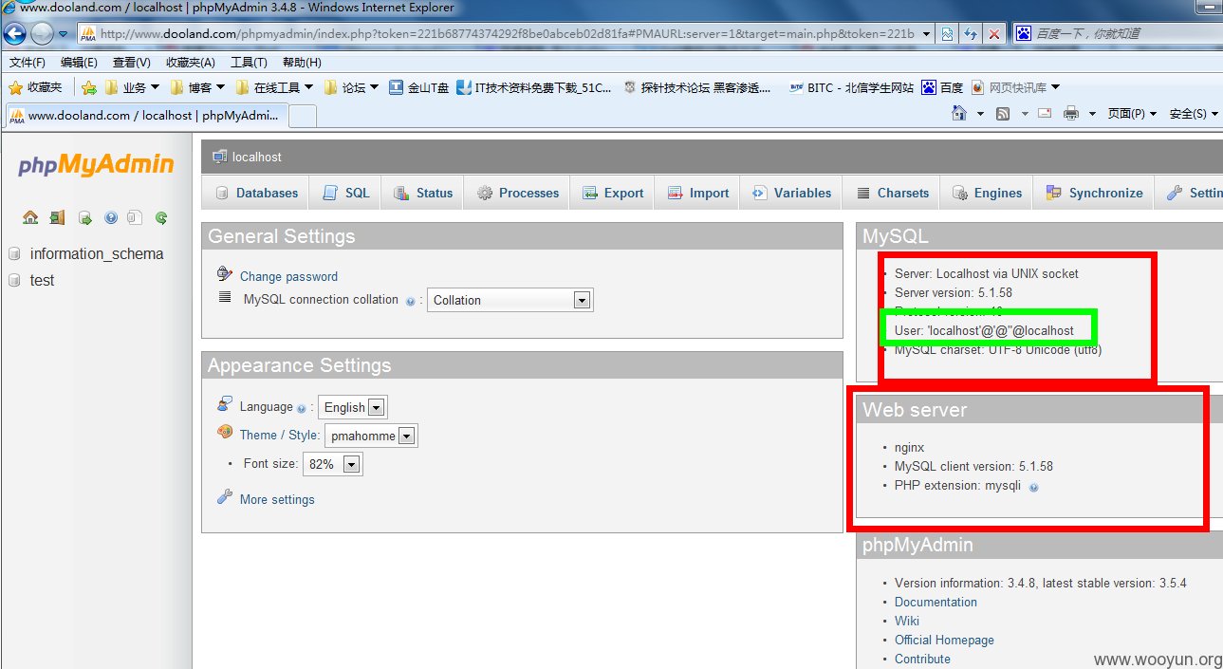Click the palette icon beside Theme / Style

225,432
